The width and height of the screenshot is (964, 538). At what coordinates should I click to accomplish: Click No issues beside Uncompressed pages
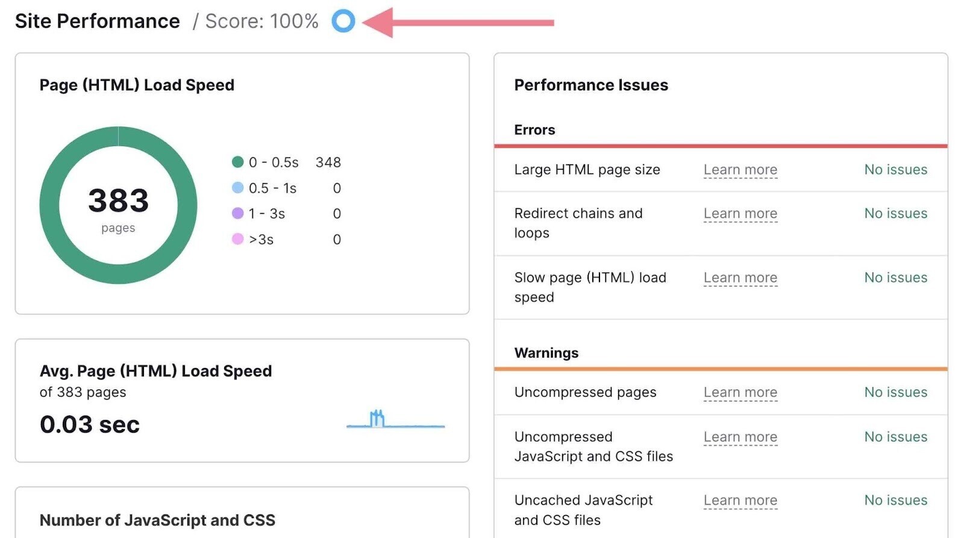[x=895, y=392]
